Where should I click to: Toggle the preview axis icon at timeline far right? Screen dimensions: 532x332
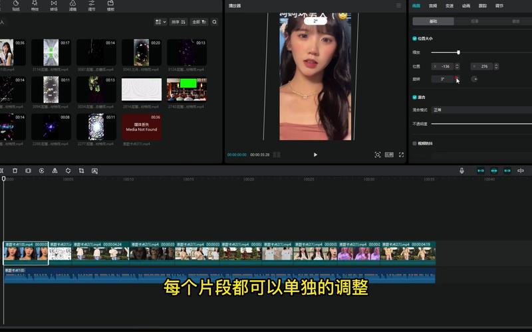[x=521, y=171]
